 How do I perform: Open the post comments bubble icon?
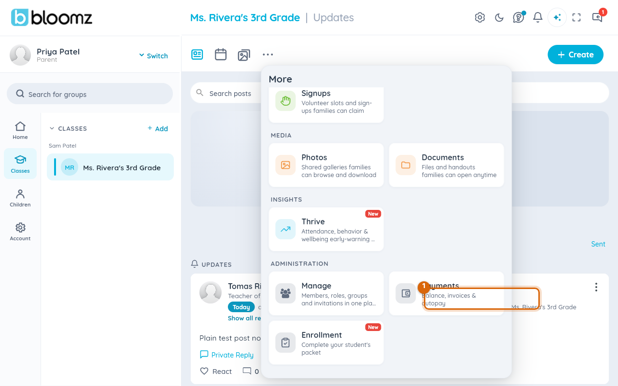pyautogui.click(x=247, y=371)
